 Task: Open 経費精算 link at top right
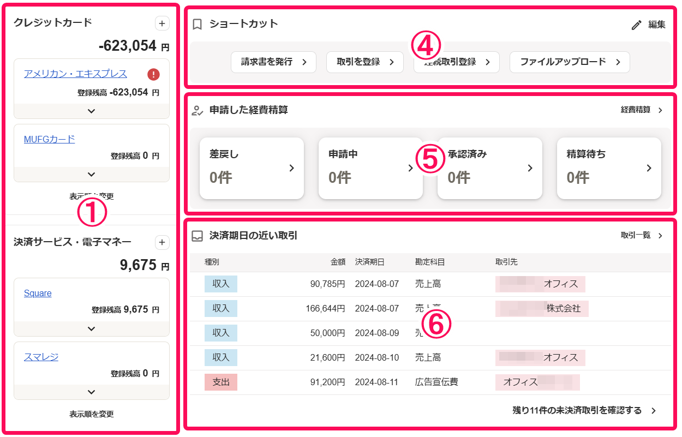pos(642,110)
